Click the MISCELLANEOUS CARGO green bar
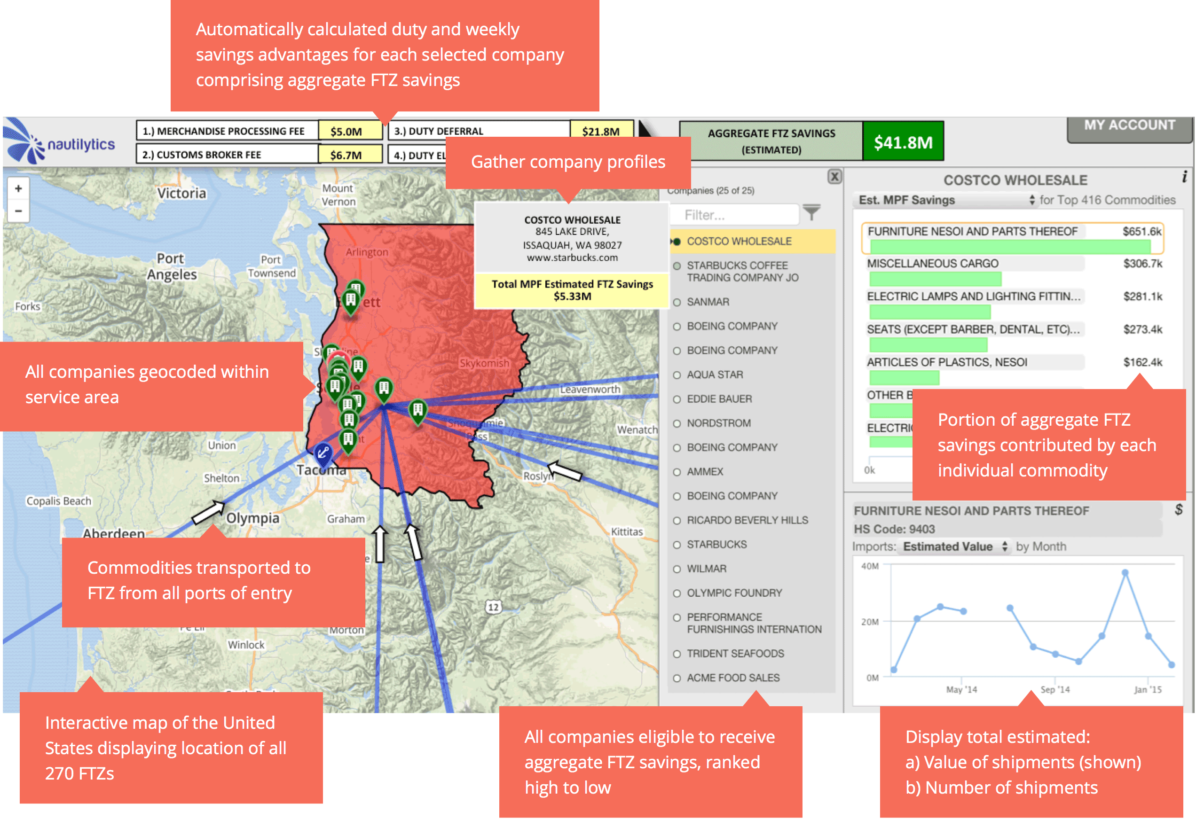 [935, 280]
